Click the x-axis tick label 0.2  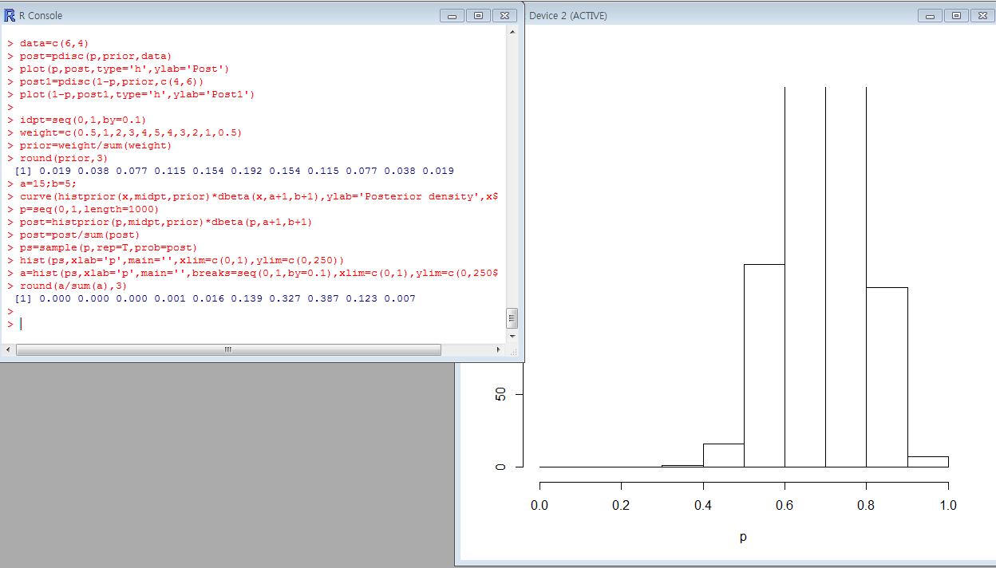(621, 505)
